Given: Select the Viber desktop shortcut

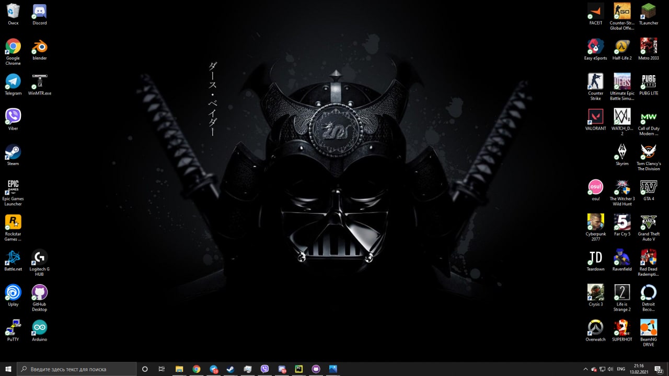Looking at the screenshot, I should pos(13,120).
